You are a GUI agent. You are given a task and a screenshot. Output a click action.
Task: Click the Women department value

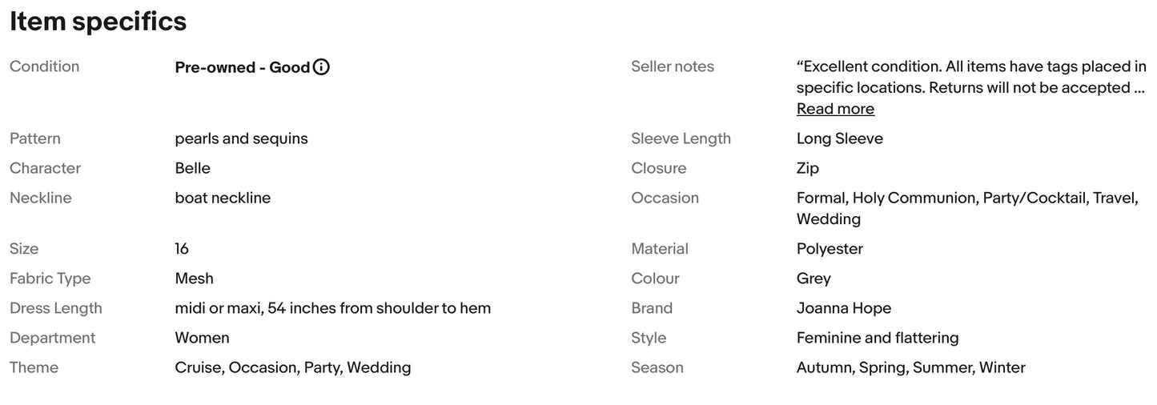(202, 338)
